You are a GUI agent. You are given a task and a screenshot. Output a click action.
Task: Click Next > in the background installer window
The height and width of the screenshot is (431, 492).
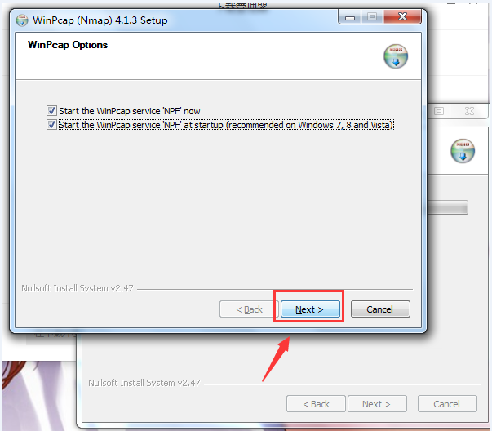coord(377,404)
